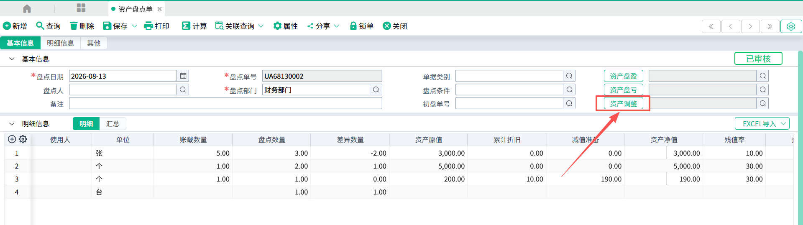
Task: Click 累计折旧 cell showing 10.00
Action: (507, 179)
